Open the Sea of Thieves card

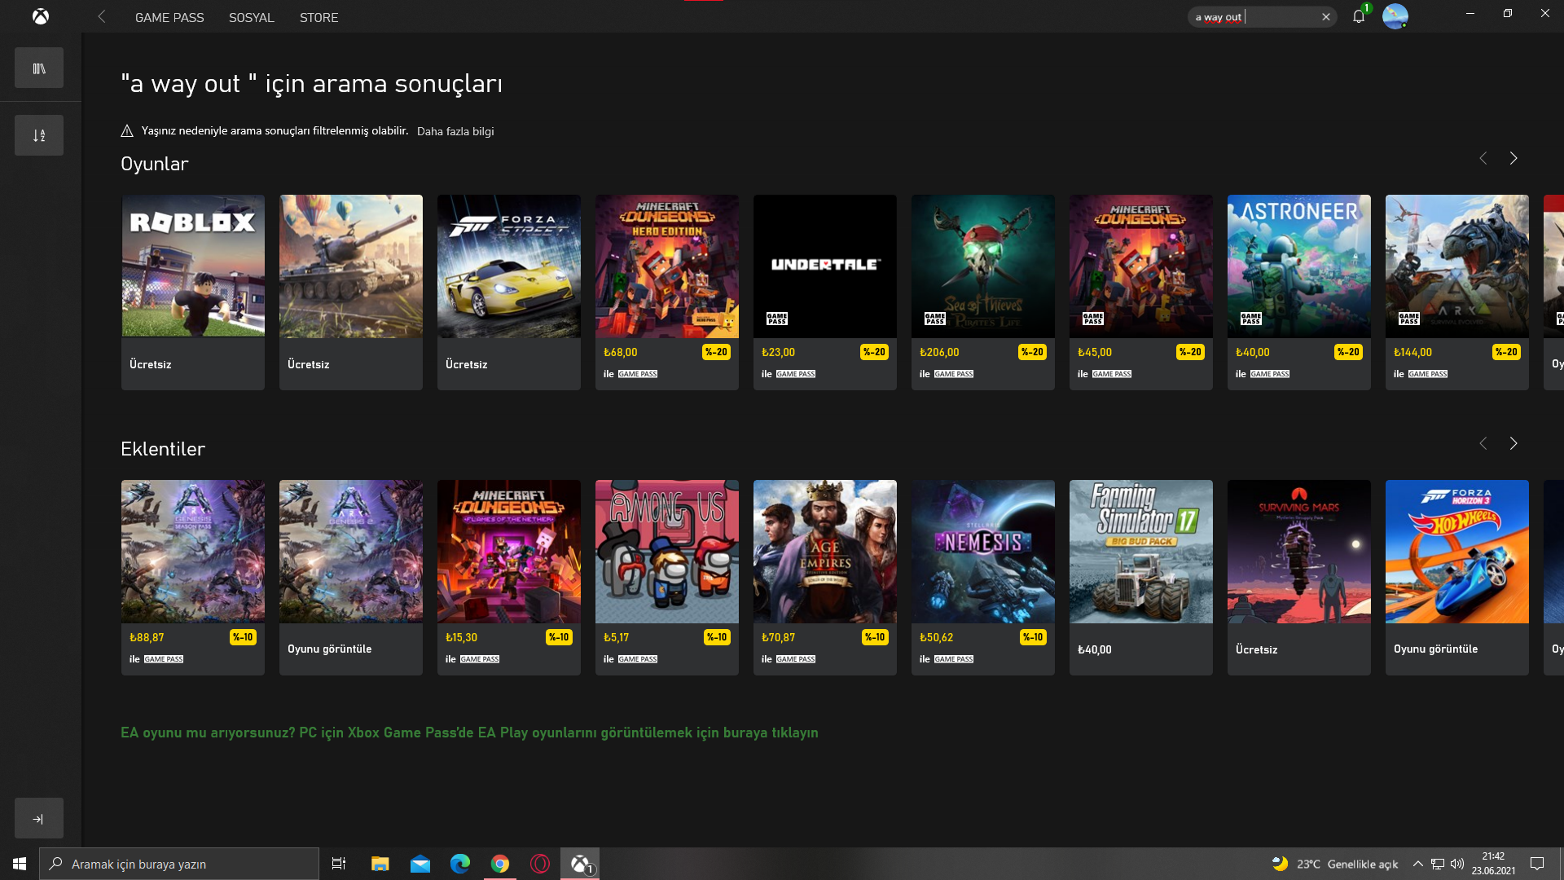[x=983, y=292]
